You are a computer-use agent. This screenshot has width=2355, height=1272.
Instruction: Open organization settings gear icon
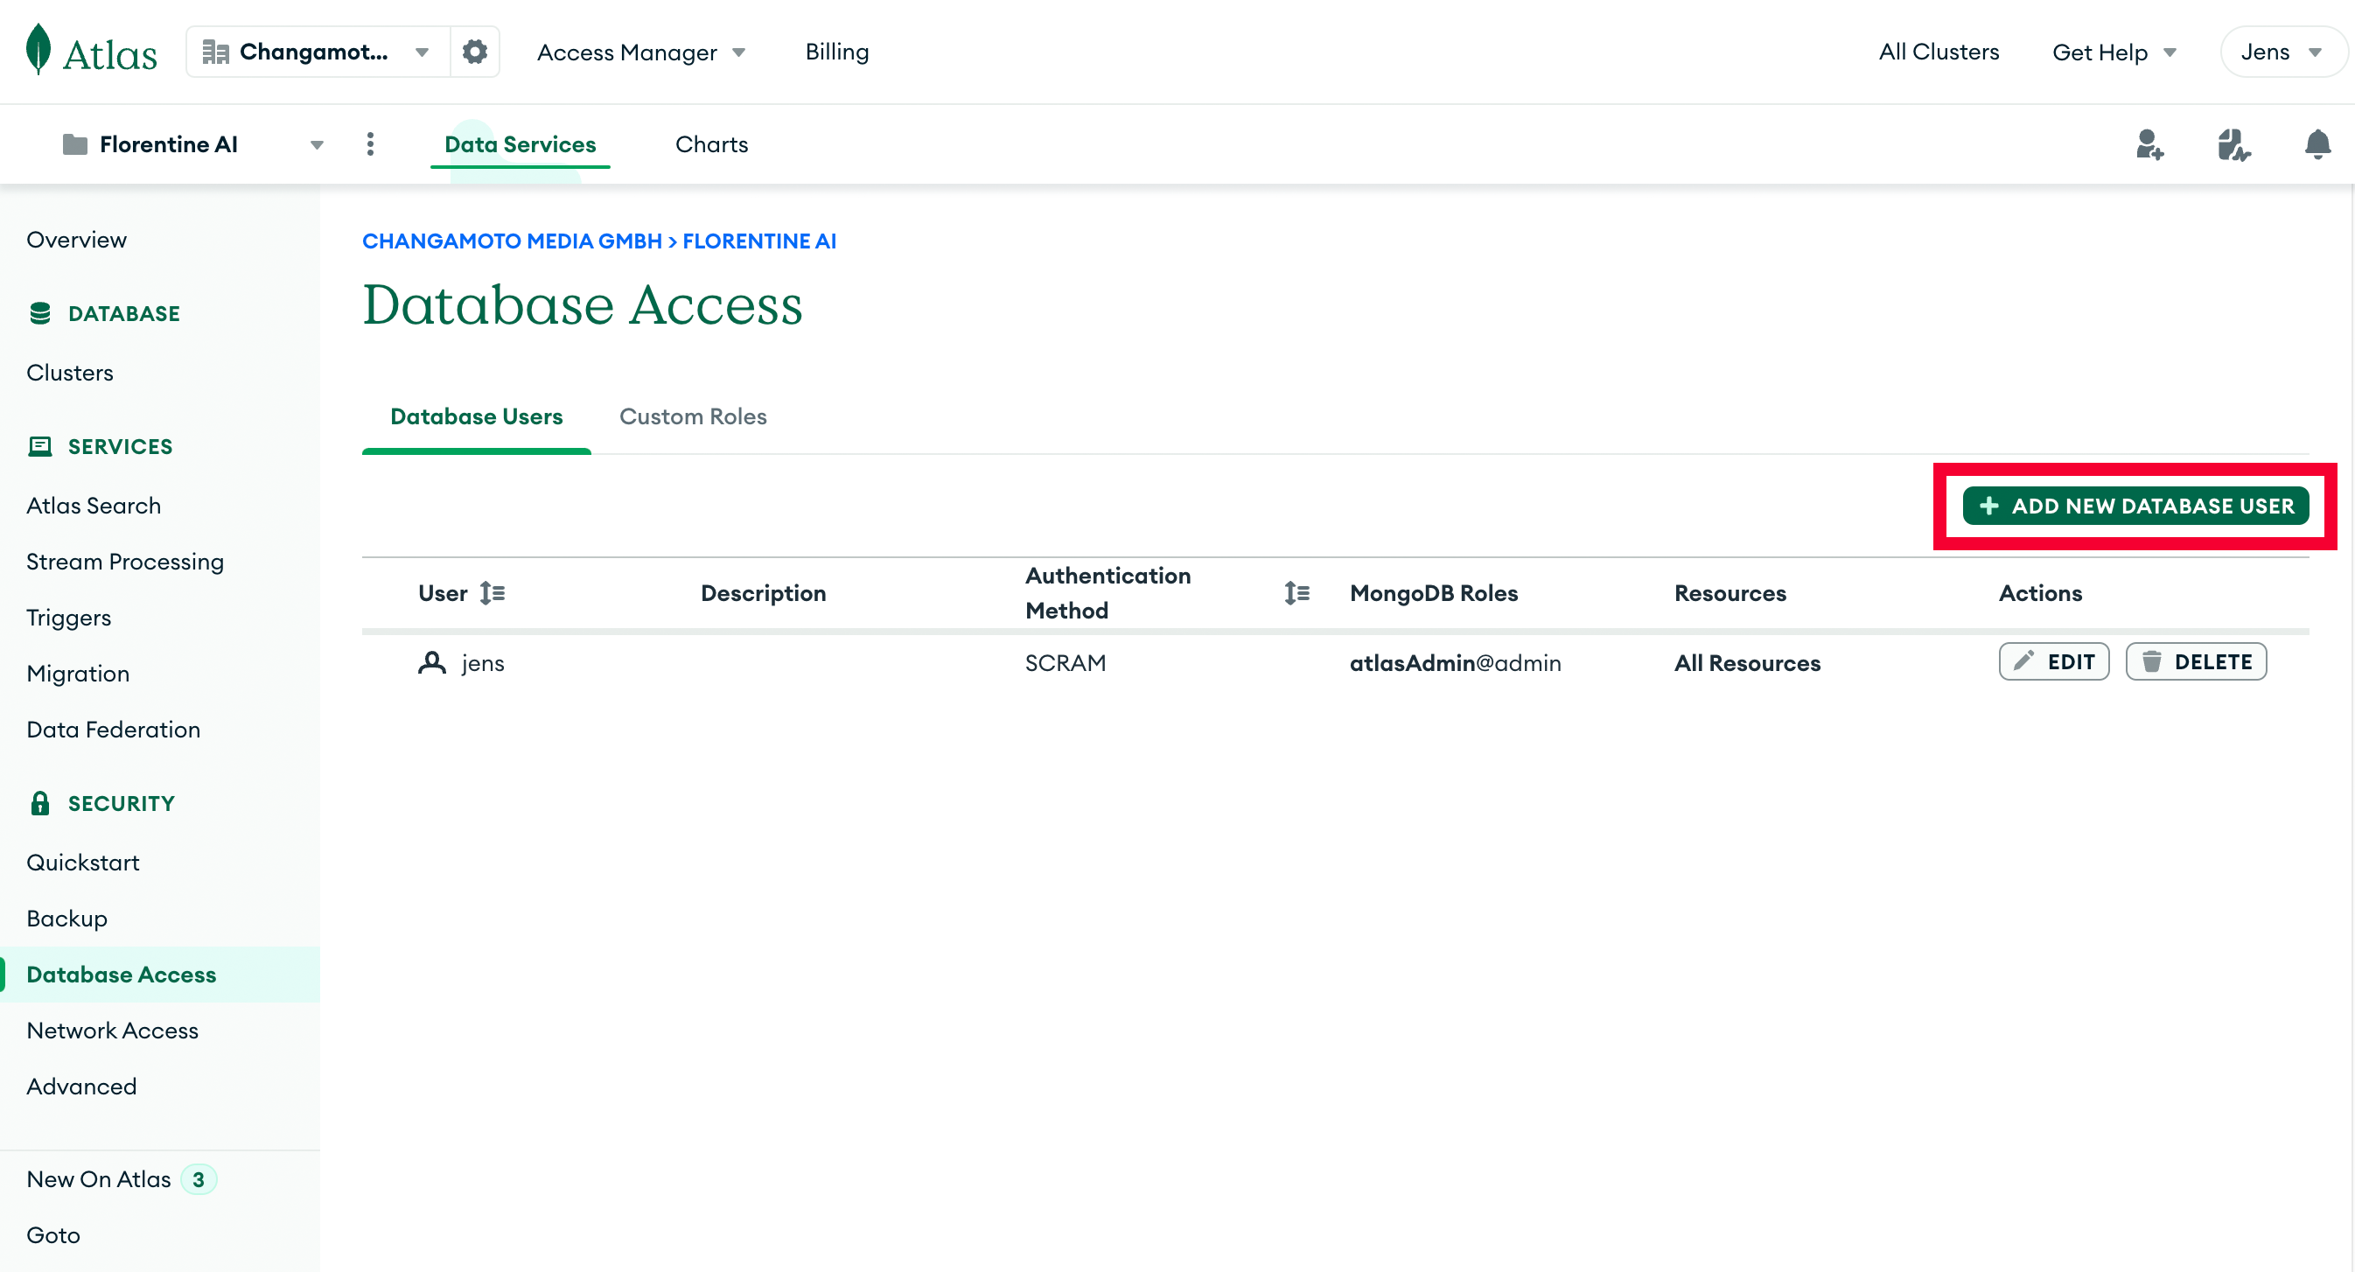tap(474, 52)
